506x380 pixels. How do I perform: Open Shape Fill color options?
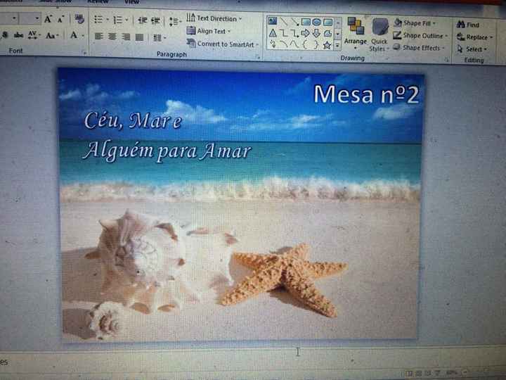click(x=415, y=23)
